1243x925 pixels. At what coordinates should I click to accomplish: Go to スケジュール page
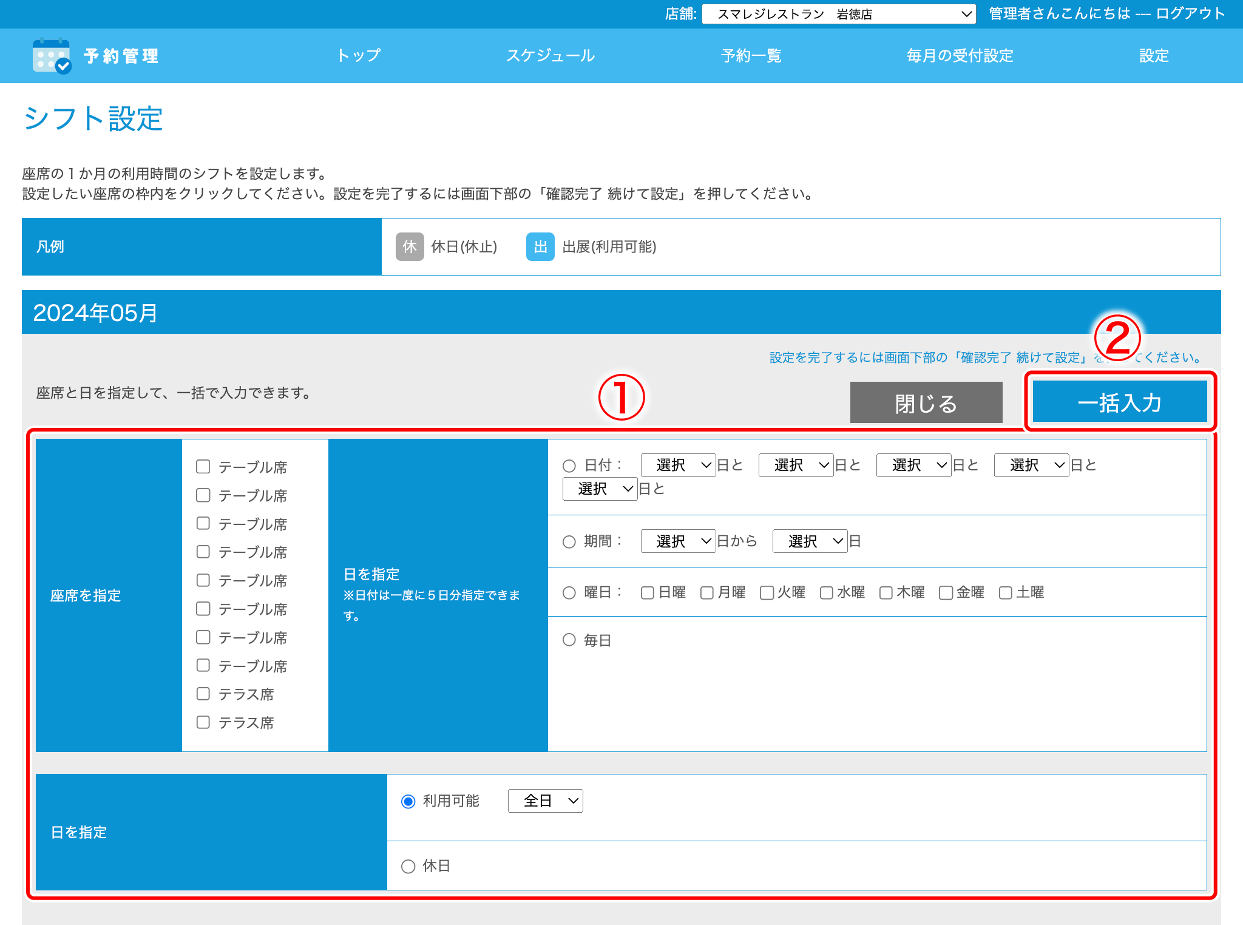550,56
